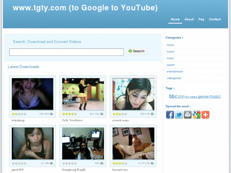Viewport: 231px width, 173px height.
Task: Open the ganti BH video thumbnail
Action: pyautogui.click(x=32, y=143)
